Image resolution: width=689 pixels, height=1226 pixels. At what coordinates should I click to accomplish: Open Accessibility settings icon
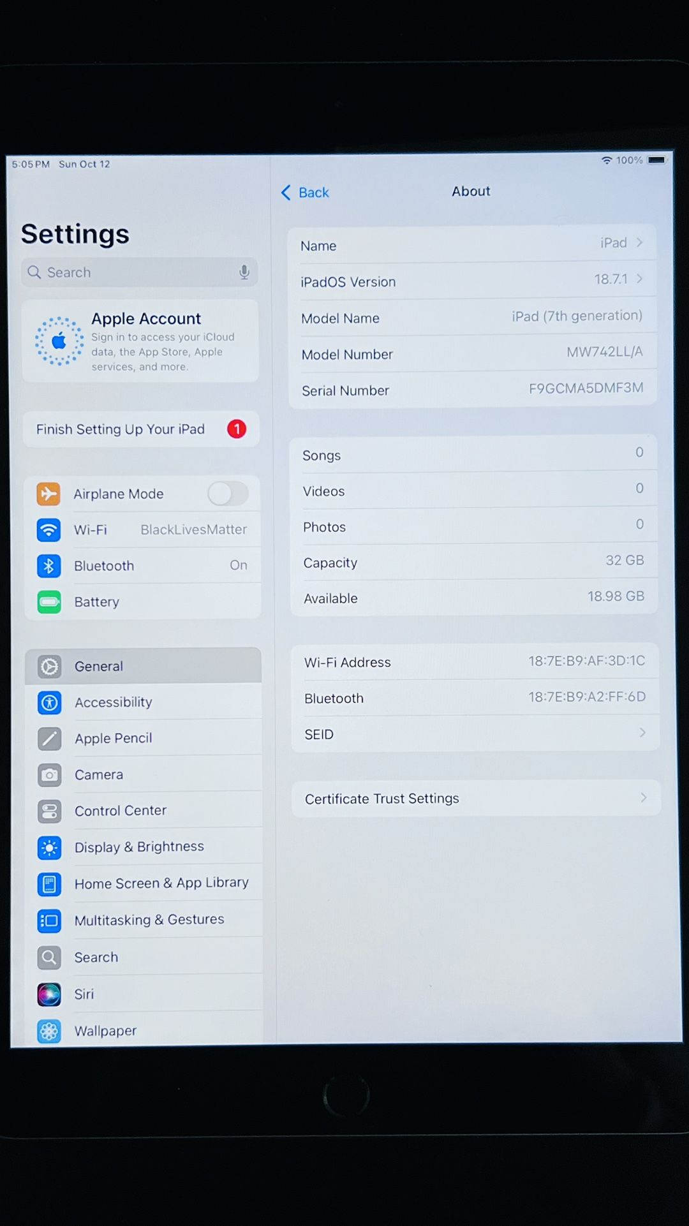coord(49,702)
